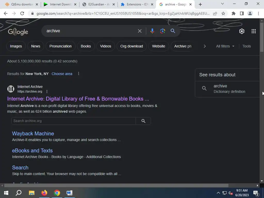This screenshot has width=264, height=198.
Task: Click the Internet Archive favicon
Action: (x=11, y=89)
